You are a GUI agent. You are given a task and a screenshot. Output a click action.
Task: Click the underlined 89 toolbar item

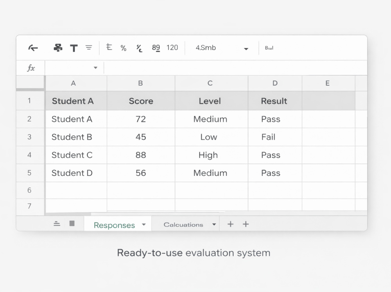pos(156,48)
